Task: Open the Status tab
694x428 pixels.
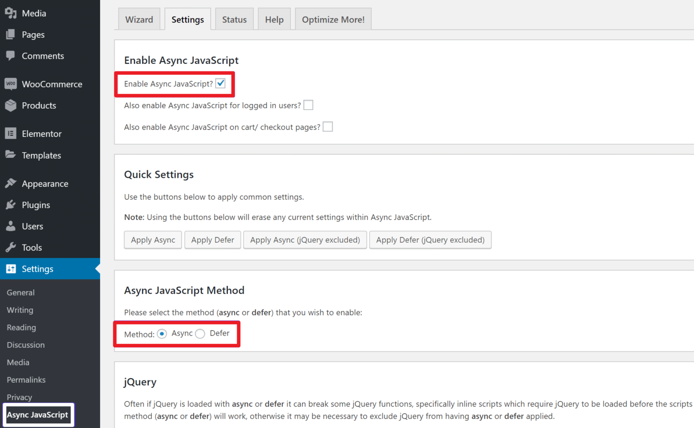Action: (x=234, y=20)
